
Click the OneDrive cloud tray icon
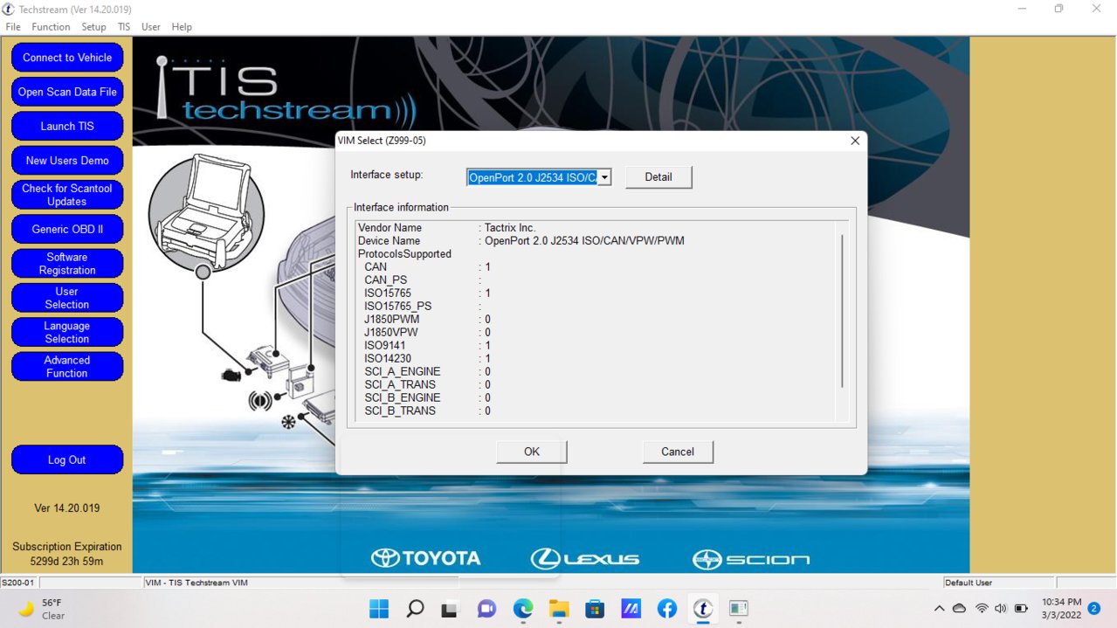pyautogui.click(x=960, y=608)
